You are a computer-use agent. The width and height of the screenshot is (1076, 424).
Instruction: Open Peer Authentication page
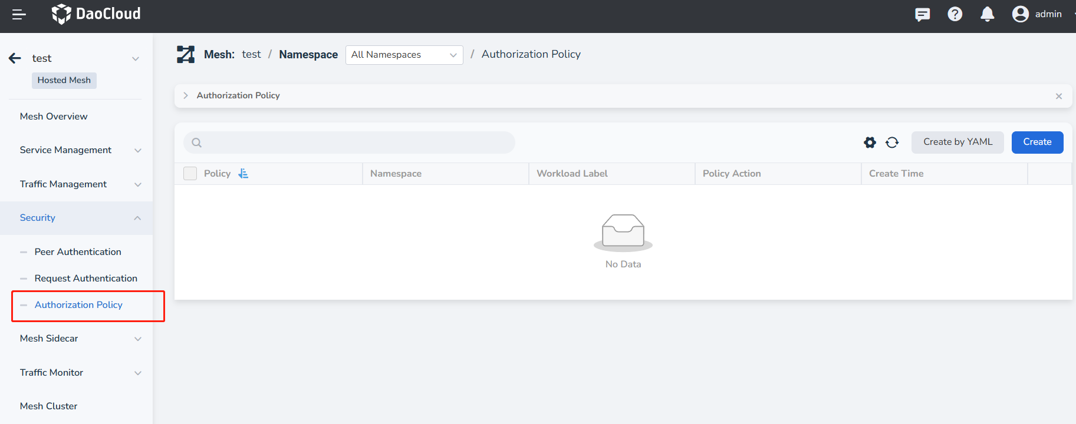click(x=78, y=252)
